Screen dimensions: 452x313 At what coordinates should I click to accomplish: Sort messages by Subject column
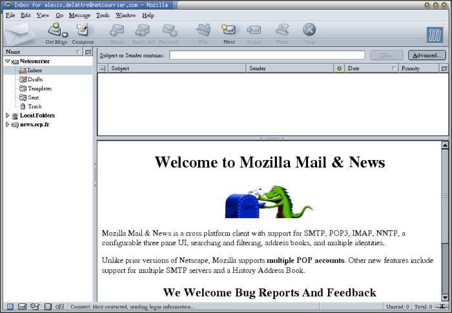point(177,68)
